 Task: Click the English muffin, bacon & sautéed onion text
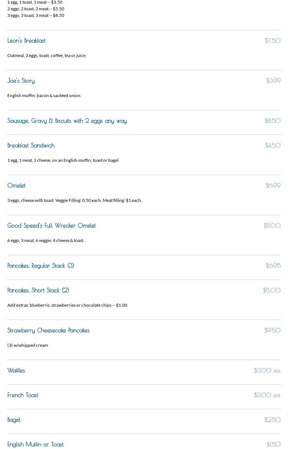tap(44, 96)
